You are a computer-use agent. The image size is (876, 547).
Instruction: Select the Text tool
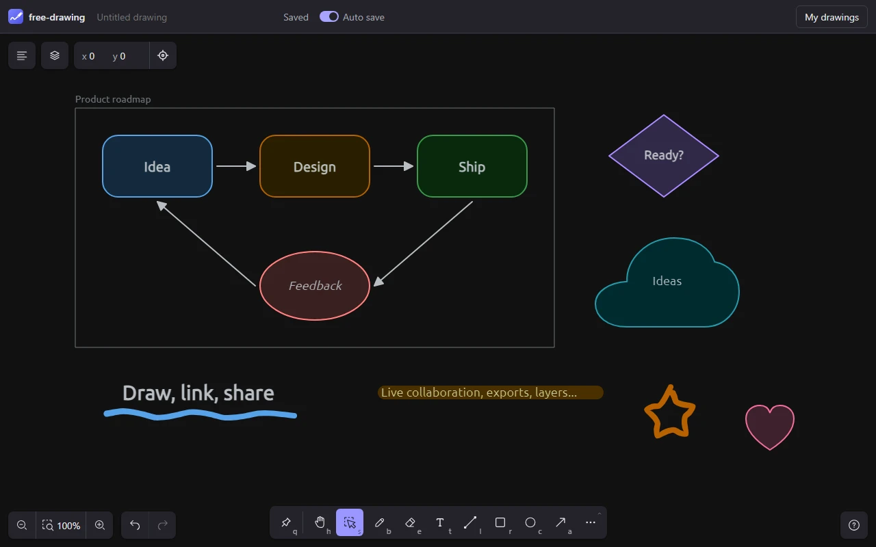point(440,523)
